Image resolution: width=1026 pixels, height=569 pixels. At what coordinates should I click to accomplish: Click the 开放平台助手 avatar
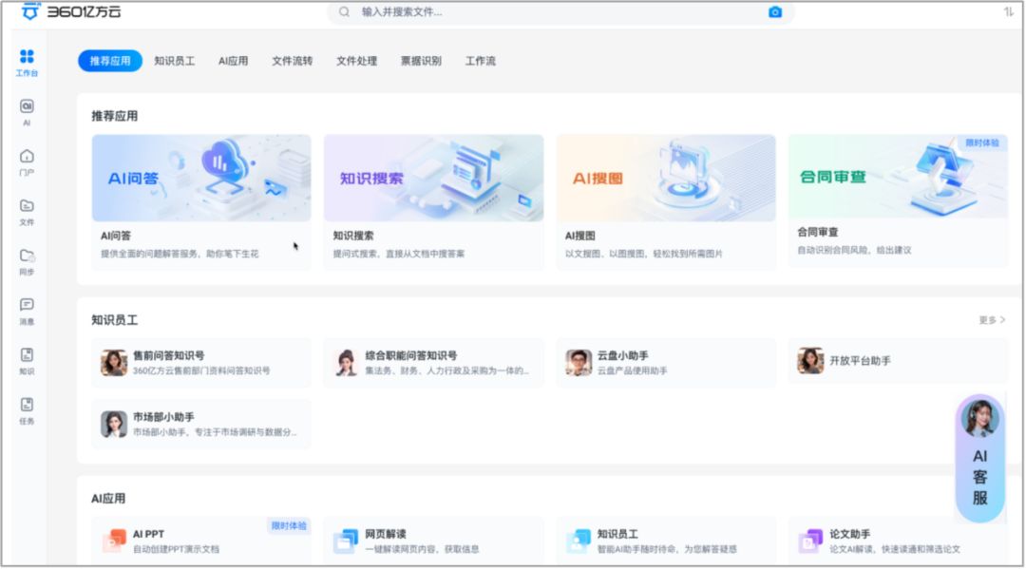click(810, 360)
